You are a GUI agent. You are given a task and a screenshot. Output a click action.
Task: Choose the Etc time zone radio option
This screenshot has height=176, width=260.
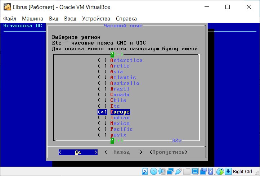(x=103, y=106)
